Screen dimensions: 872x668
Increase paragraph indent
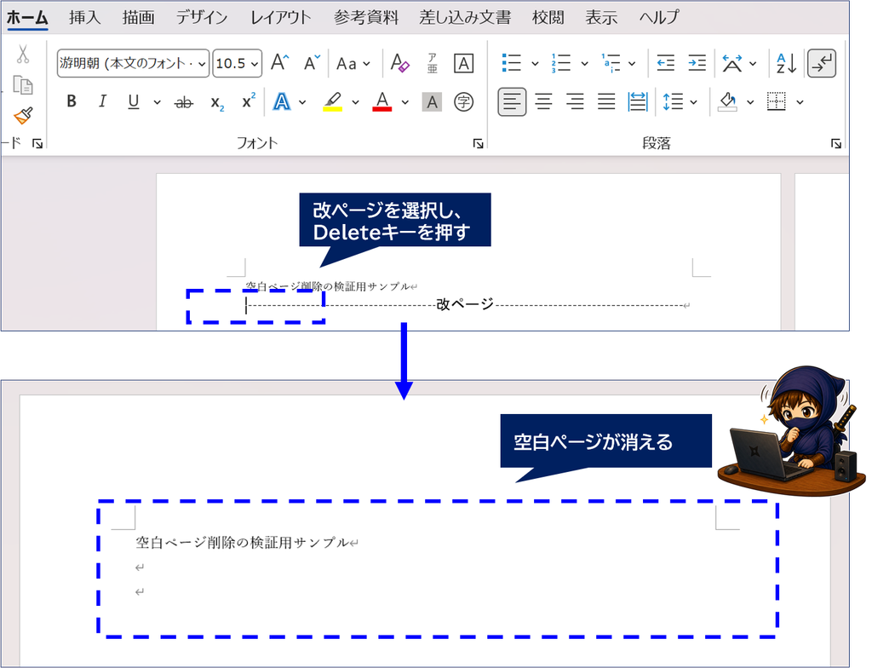click(697, 63)
